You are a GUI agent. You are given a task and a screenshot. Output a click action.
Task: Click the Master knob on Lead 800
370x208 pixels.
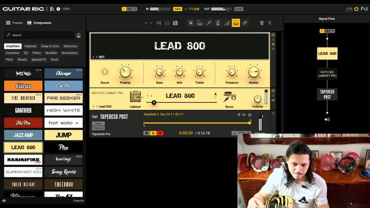click(x=254, y=72)
